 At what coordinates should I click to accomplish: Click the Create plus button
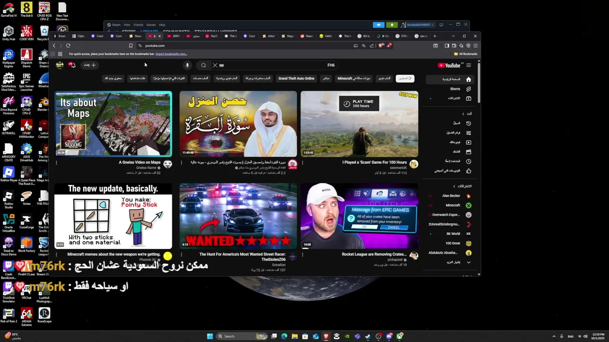pos(89,65)
